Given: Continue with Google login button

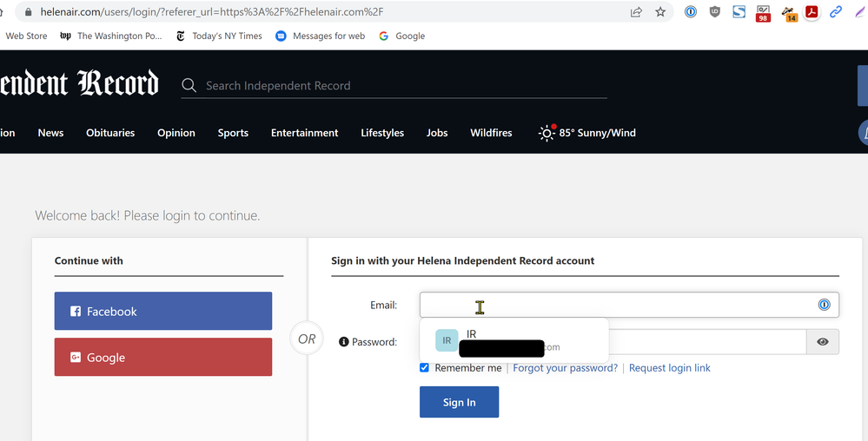Looking at the screenshot, I should [x=163, y=357].
